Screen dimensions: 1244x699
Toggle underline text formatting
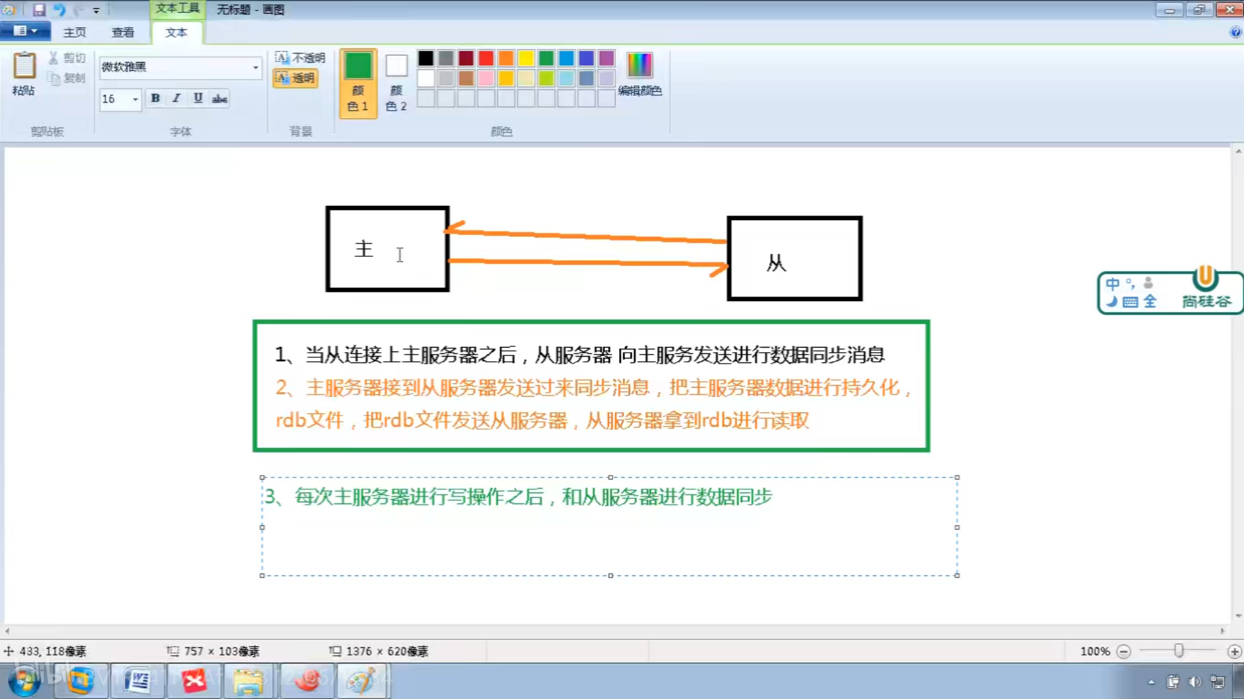[x=198, y=98]
